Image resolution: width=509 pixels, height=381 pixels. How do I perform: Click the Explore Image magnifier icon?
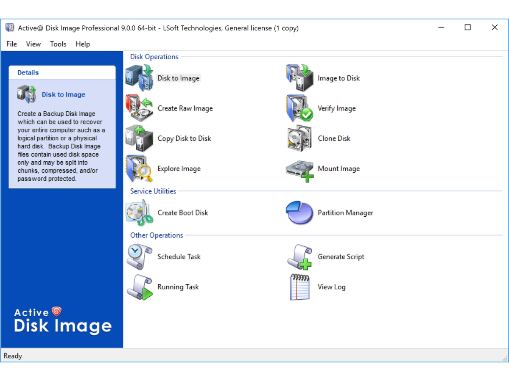pos(140,168)
